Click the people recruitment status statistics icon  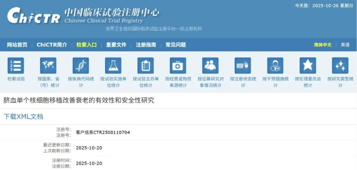(210, 66)
